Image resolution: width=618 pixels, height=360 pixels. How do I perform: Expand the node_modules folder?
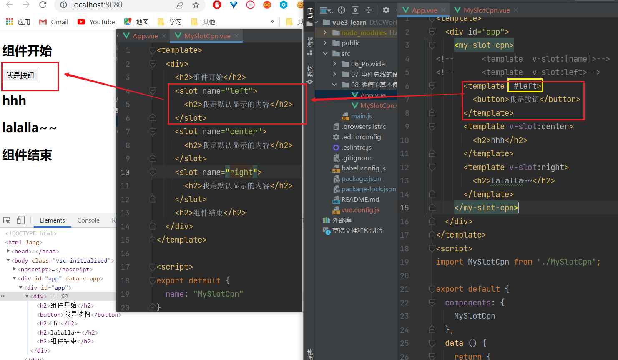pyautogui.click(x=325, y=32)
